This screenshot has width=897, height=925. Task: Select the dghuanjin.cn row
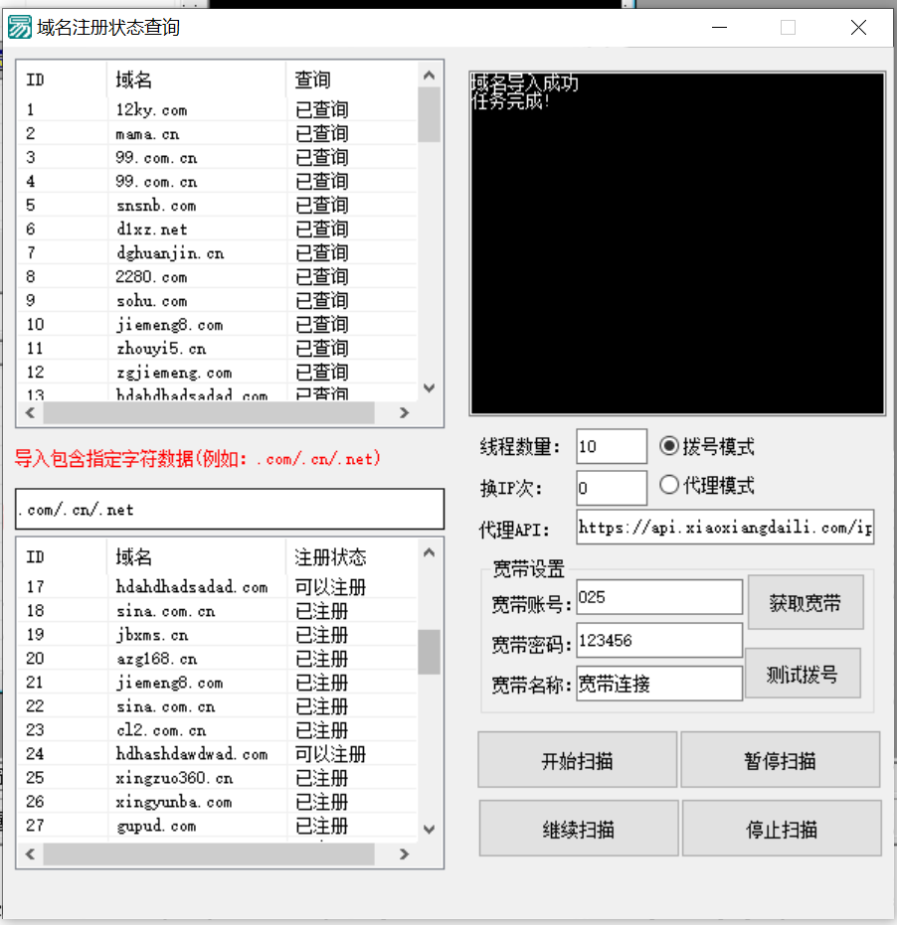click(218, 253)
